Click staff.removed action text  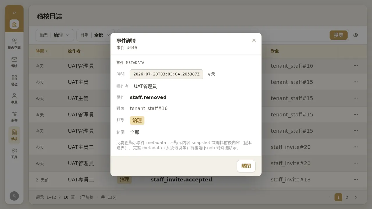148,97
